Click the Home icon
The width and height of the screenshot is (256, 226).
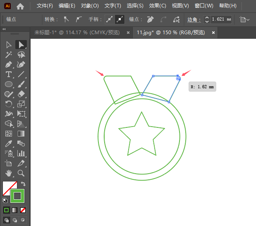click(x=20, y=6)
